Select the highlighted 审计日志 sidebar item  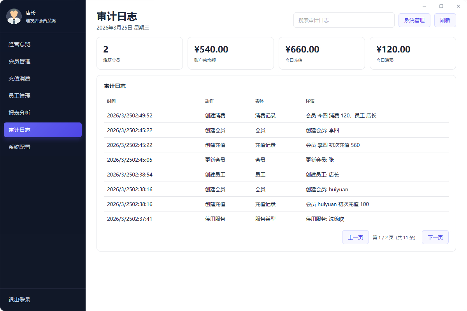tap(42, 130)
